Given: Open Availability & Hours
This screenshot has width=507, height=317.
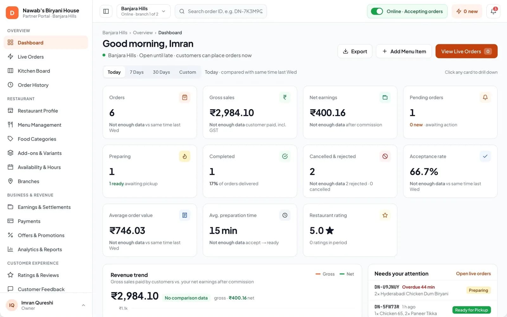Looking at the screenshot, I should pos(46,167).
